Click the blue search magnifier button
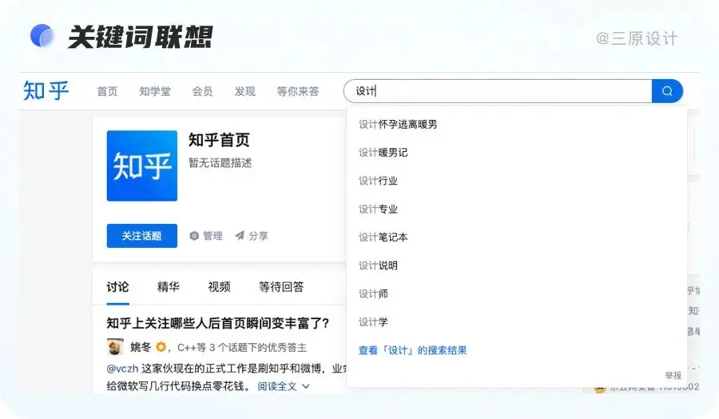Screen dimensions: 719x419 tap(667, 91)
